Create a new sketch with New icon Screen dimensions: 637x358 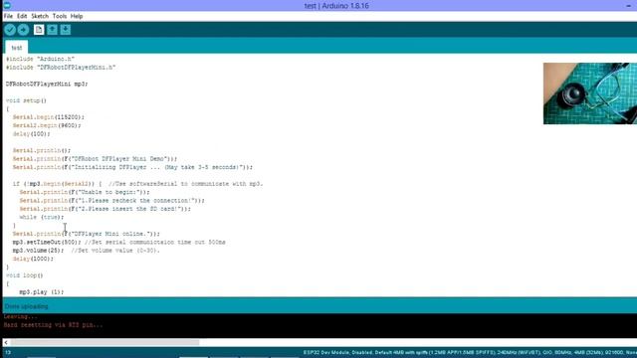39,30
